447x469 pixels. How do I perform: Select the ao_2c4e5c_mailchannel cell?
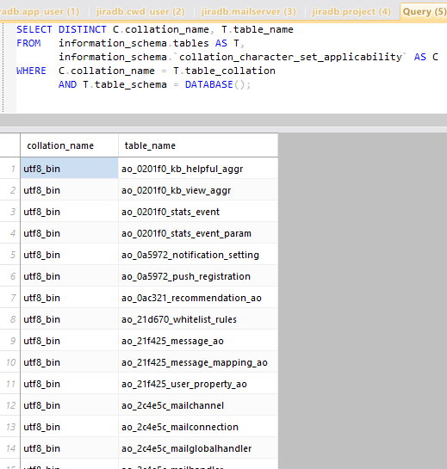(198, 405)
